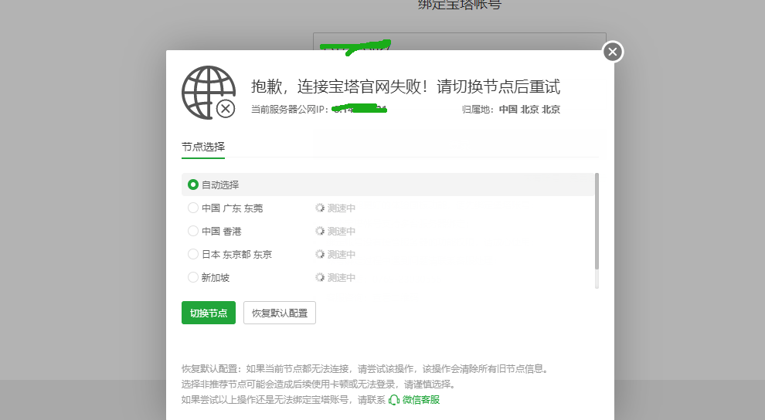The width and height of the screenshot is (765, 420).
Task: Choose the 中国 广东 东莞 node
Action: point(193,208)
